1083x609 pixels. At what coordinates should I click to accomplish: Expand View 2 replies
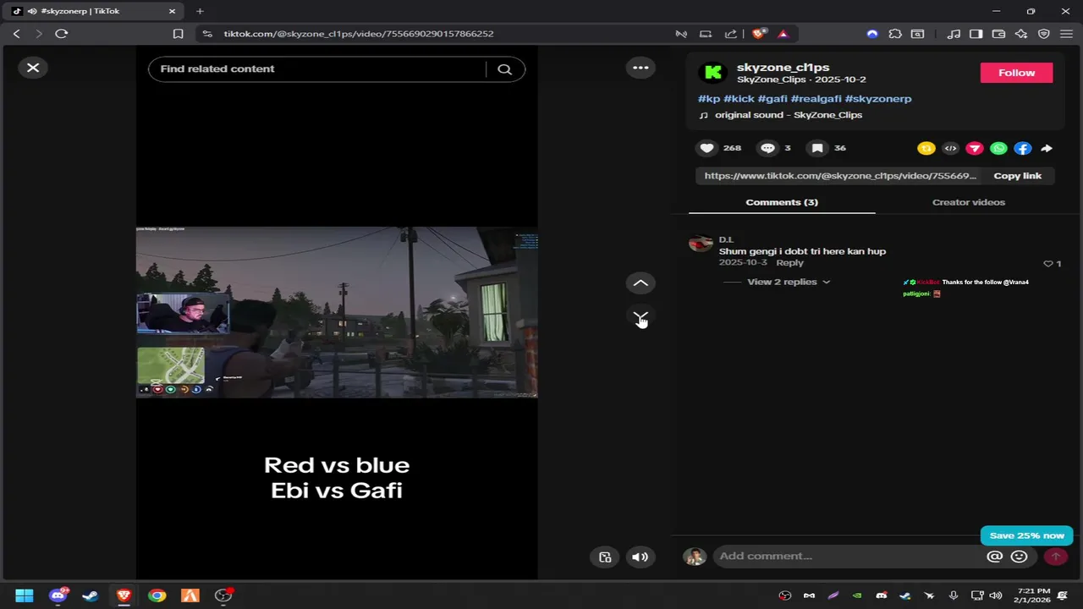coord(788,282)
